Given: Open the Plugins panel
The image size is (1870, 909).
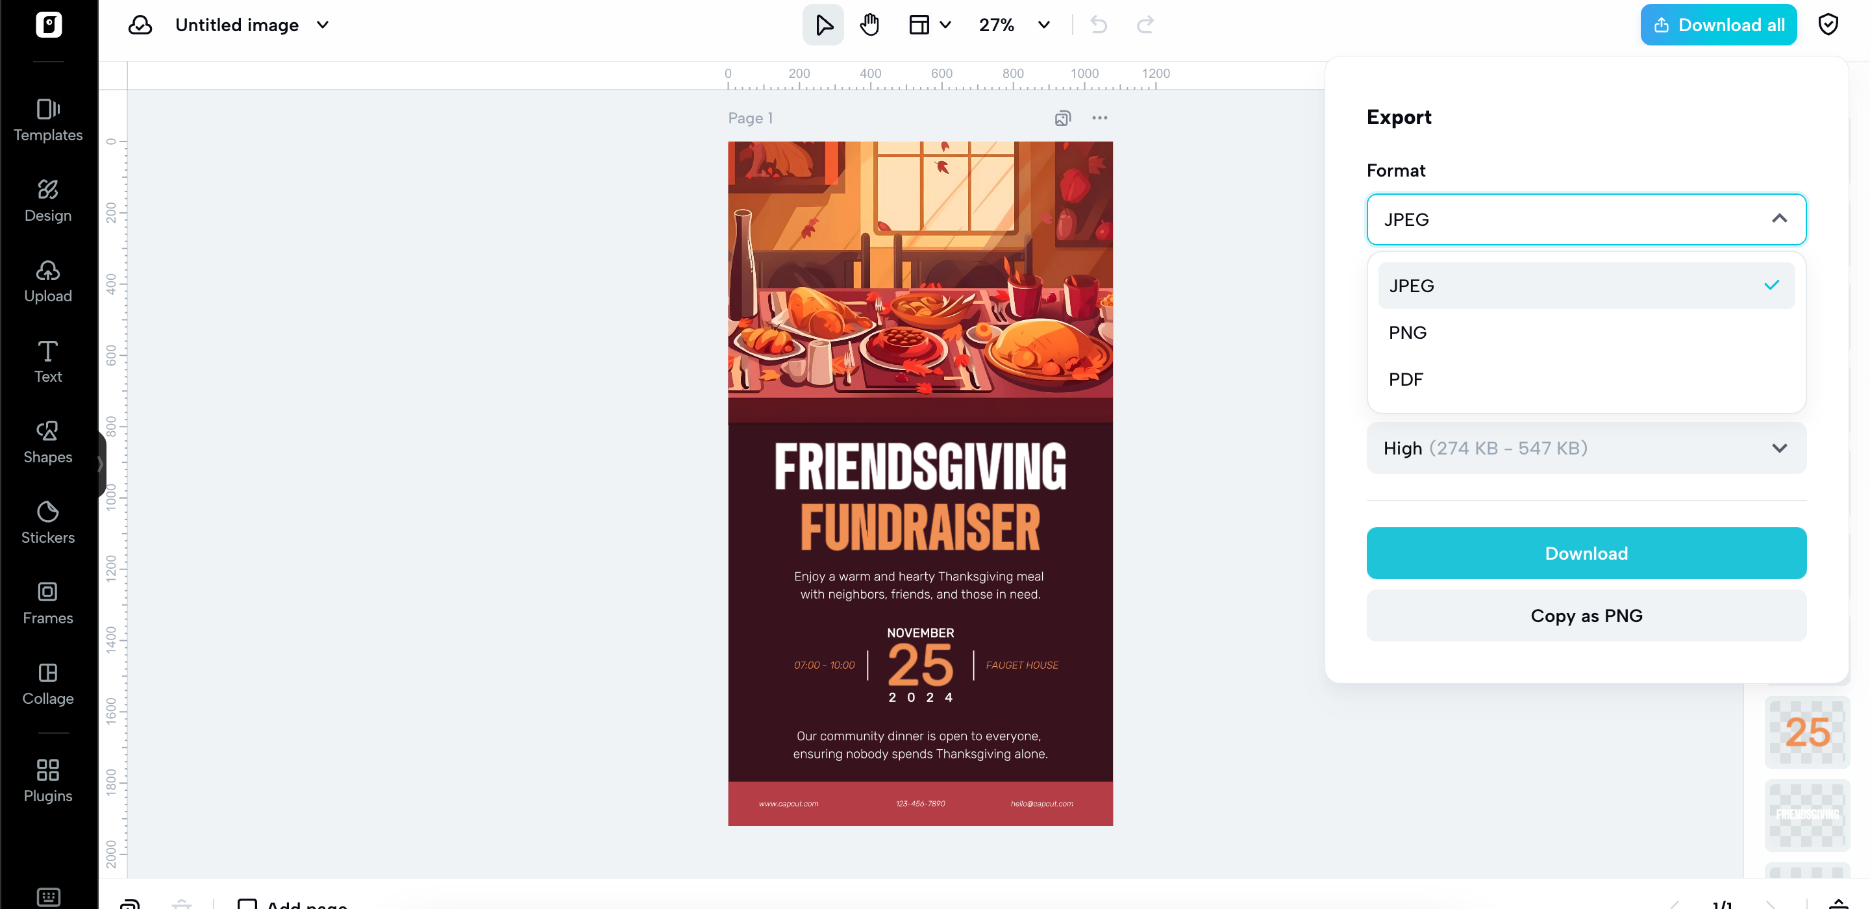Looking at the screenshot, I should 48,781.
